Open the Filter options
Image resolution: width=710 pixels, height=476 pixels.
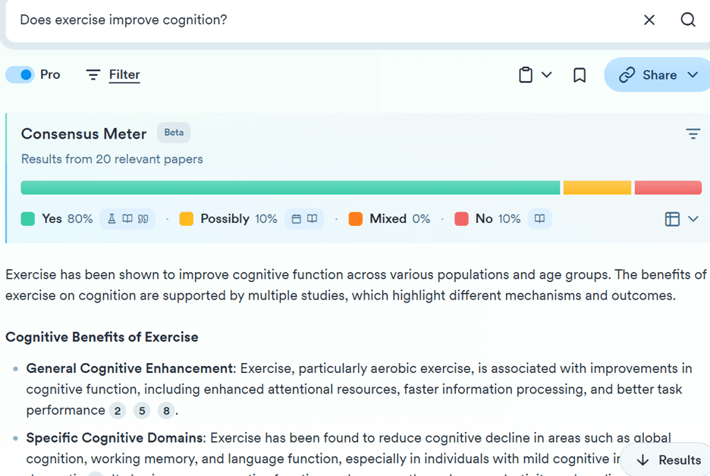click(x=113, y=74)
